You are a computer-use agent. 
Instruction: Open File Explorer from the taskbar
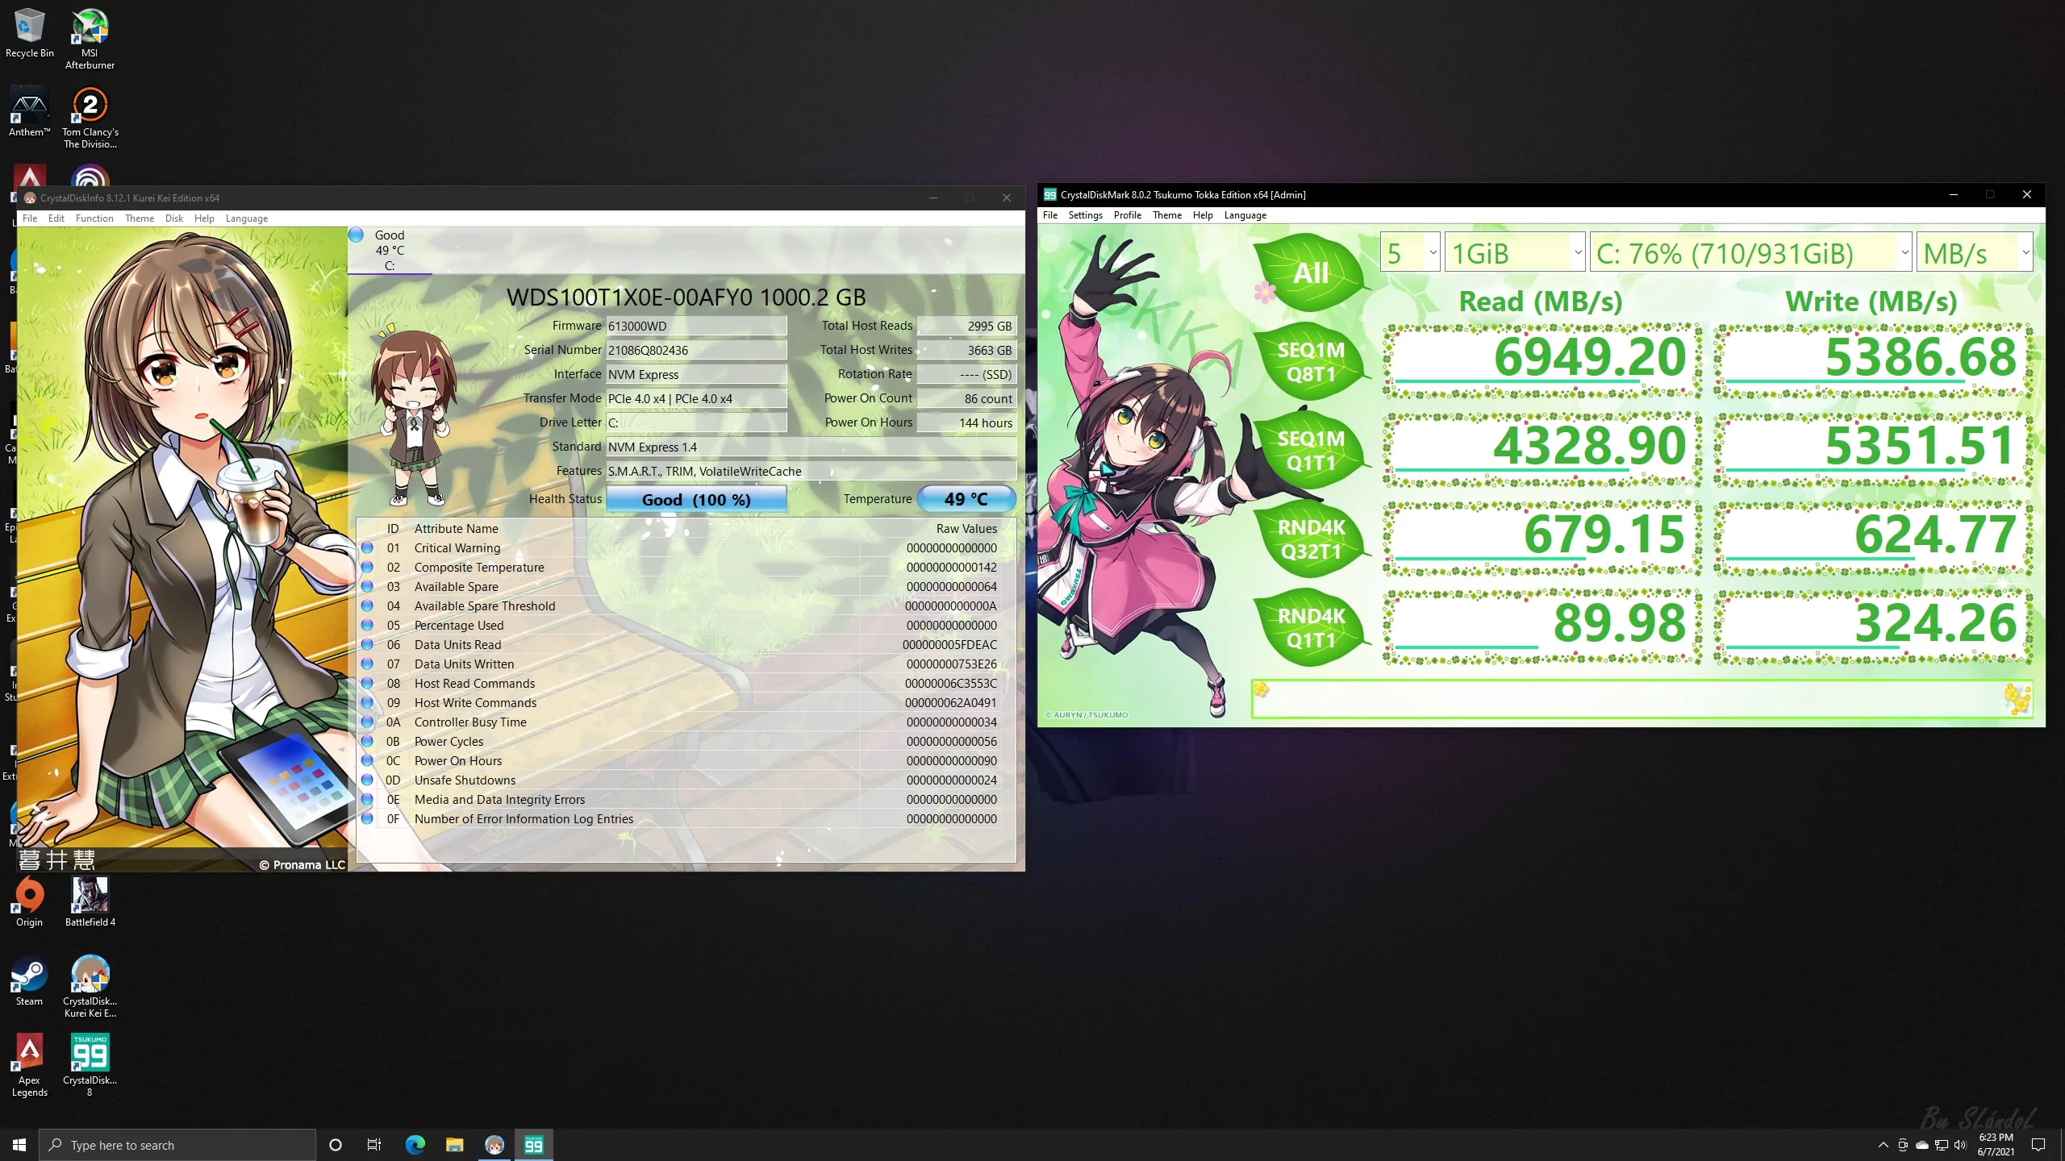click(x=455, y=1145)
